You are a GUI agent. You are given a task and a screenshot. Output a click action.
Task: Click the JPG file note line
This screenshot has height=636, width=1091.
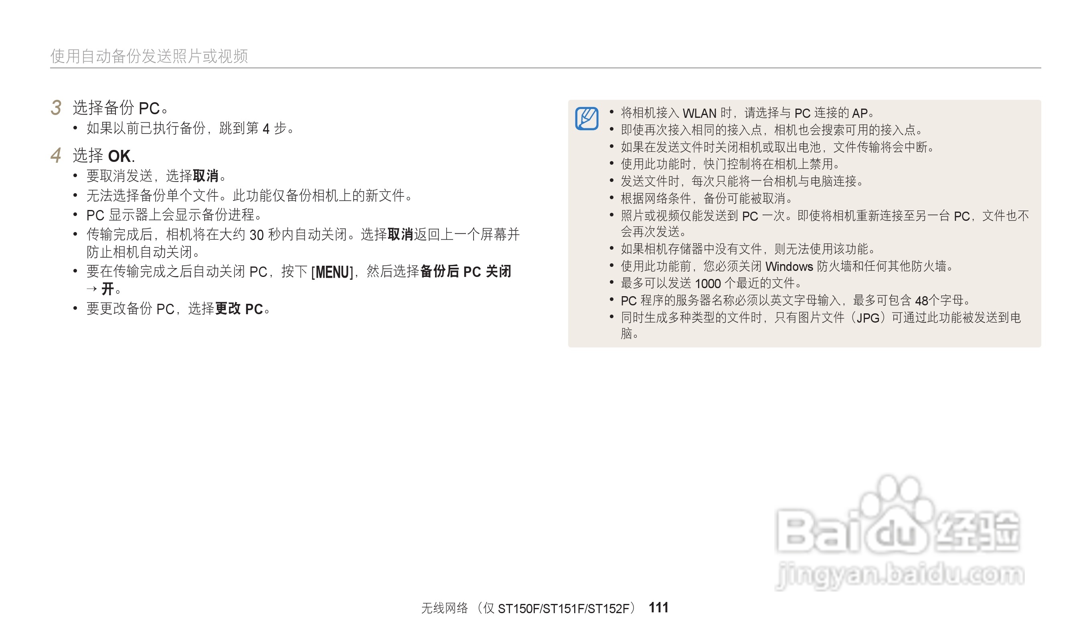pyautogui.click(x=820, y=318)
